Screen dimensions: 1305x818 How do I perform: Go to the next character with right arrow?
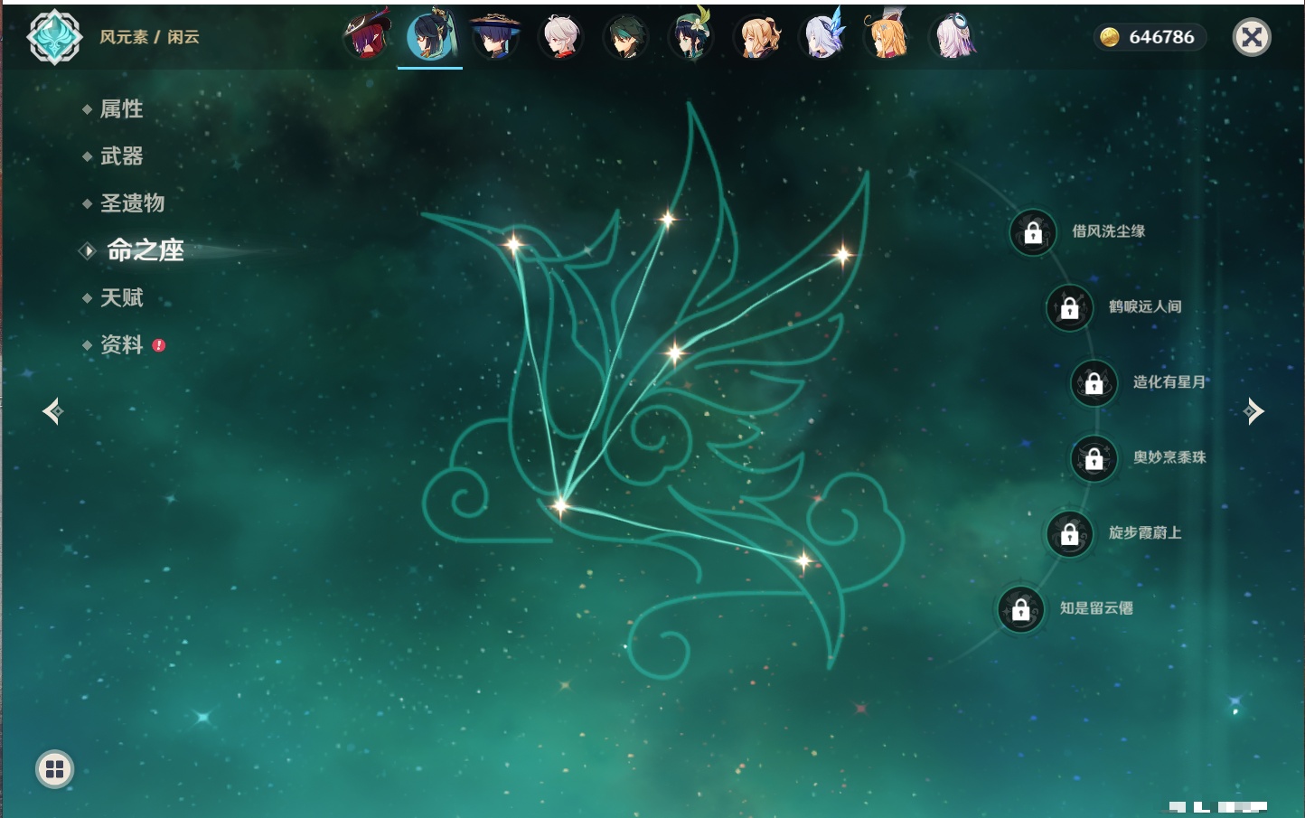[1253, 411]
